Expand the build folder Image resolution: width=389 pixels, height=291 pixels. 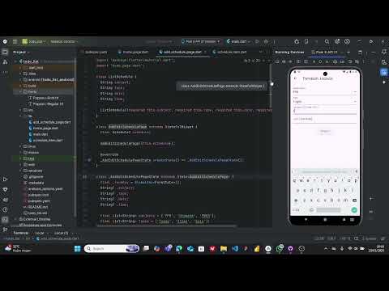pos(20,86)
